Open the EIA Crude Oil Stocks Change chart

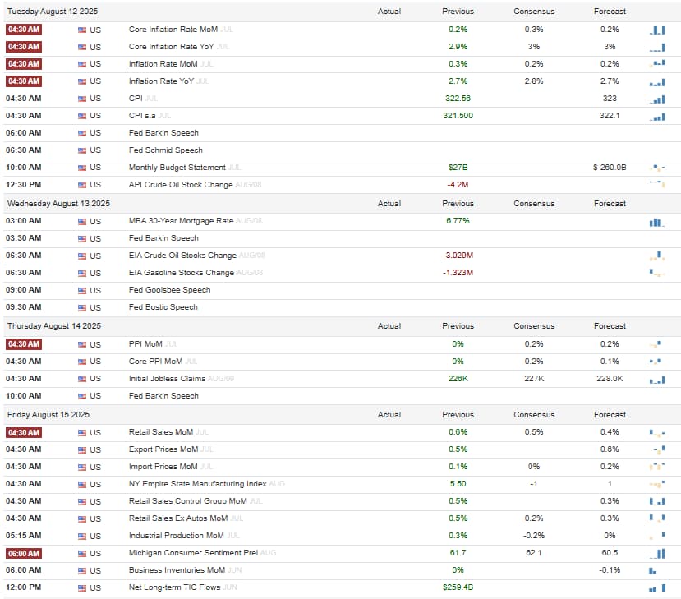coord(657,256)
